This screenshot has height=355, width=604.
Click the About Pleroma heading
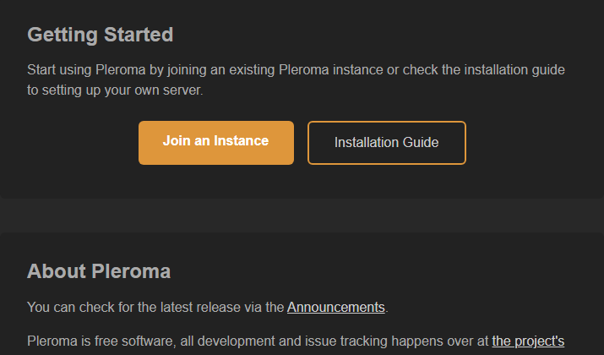(x=99, y=271)
